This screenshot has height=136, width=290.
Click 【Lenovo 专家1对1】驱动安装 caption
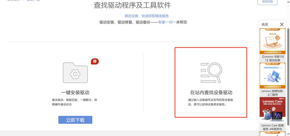click(x=273, y=58)
